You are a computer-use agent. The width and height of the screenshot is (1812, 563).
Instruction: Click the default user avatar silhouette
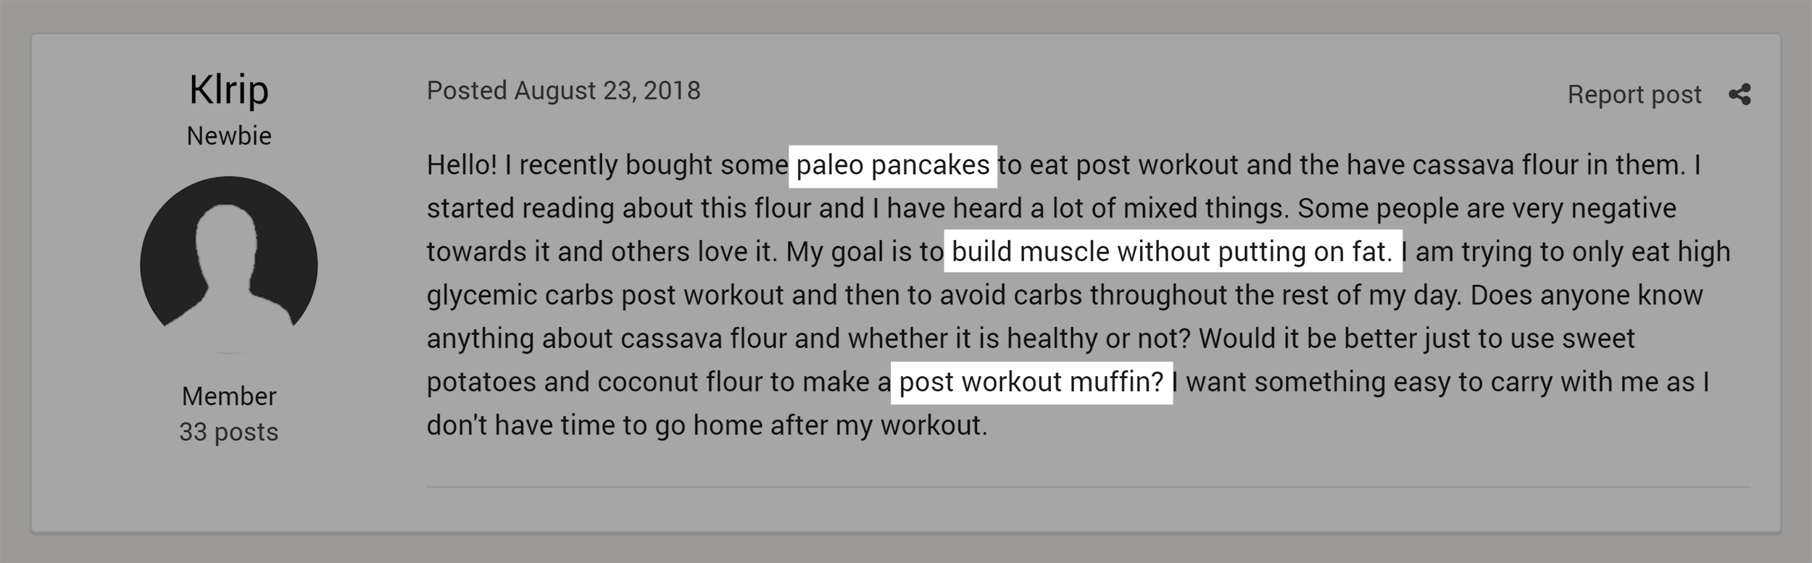[229, 264]
